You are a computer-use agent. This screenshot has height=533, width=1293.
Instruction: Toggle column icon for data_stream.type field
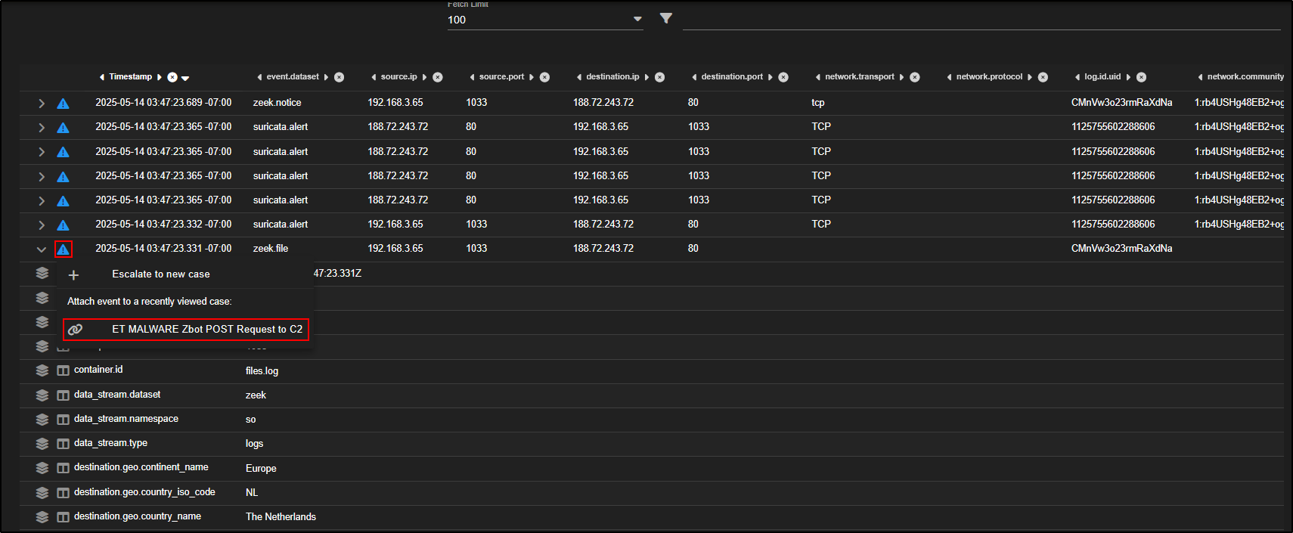(64, 444)
